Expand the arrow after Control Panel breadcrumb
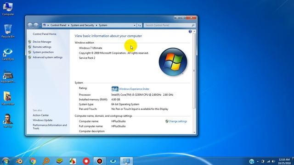 point(68,25)
